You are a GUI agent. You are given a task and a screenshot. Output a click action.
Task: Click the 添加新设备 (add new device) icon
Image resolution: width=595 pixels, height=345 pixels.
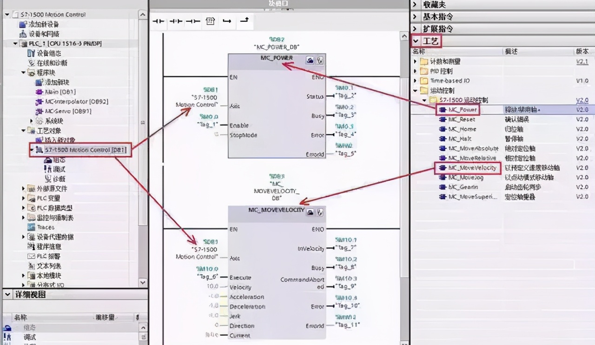tap(23, 24)
